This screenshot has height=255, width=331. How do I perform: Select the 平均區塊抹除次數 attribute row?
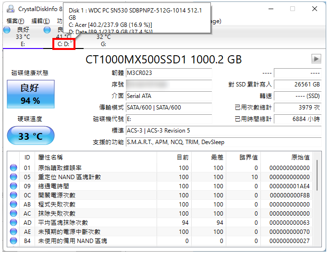click(x=160, y=223)
